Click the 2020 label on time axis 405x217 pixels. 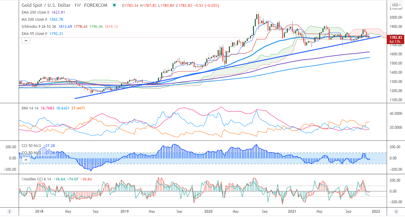209,211
